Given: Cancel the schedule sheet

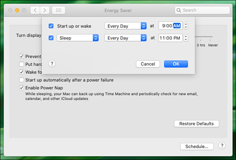Looking at the screenshot, I should (148, 64).
